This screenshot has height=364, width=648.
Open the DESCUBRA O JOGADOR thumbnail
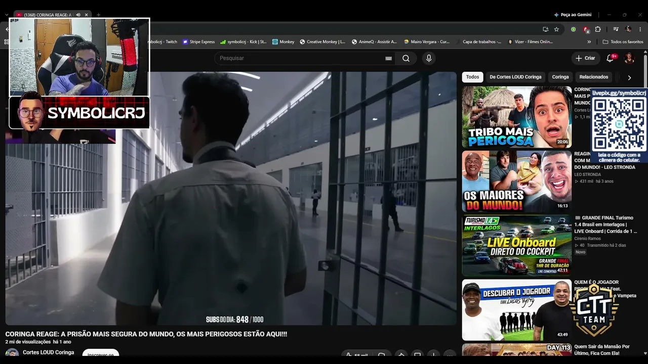[517, 310]
